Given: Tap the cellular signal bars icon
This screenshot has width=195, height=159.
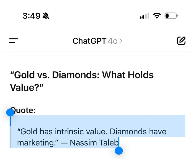Looking at the screenshot, I should [145, 16].
